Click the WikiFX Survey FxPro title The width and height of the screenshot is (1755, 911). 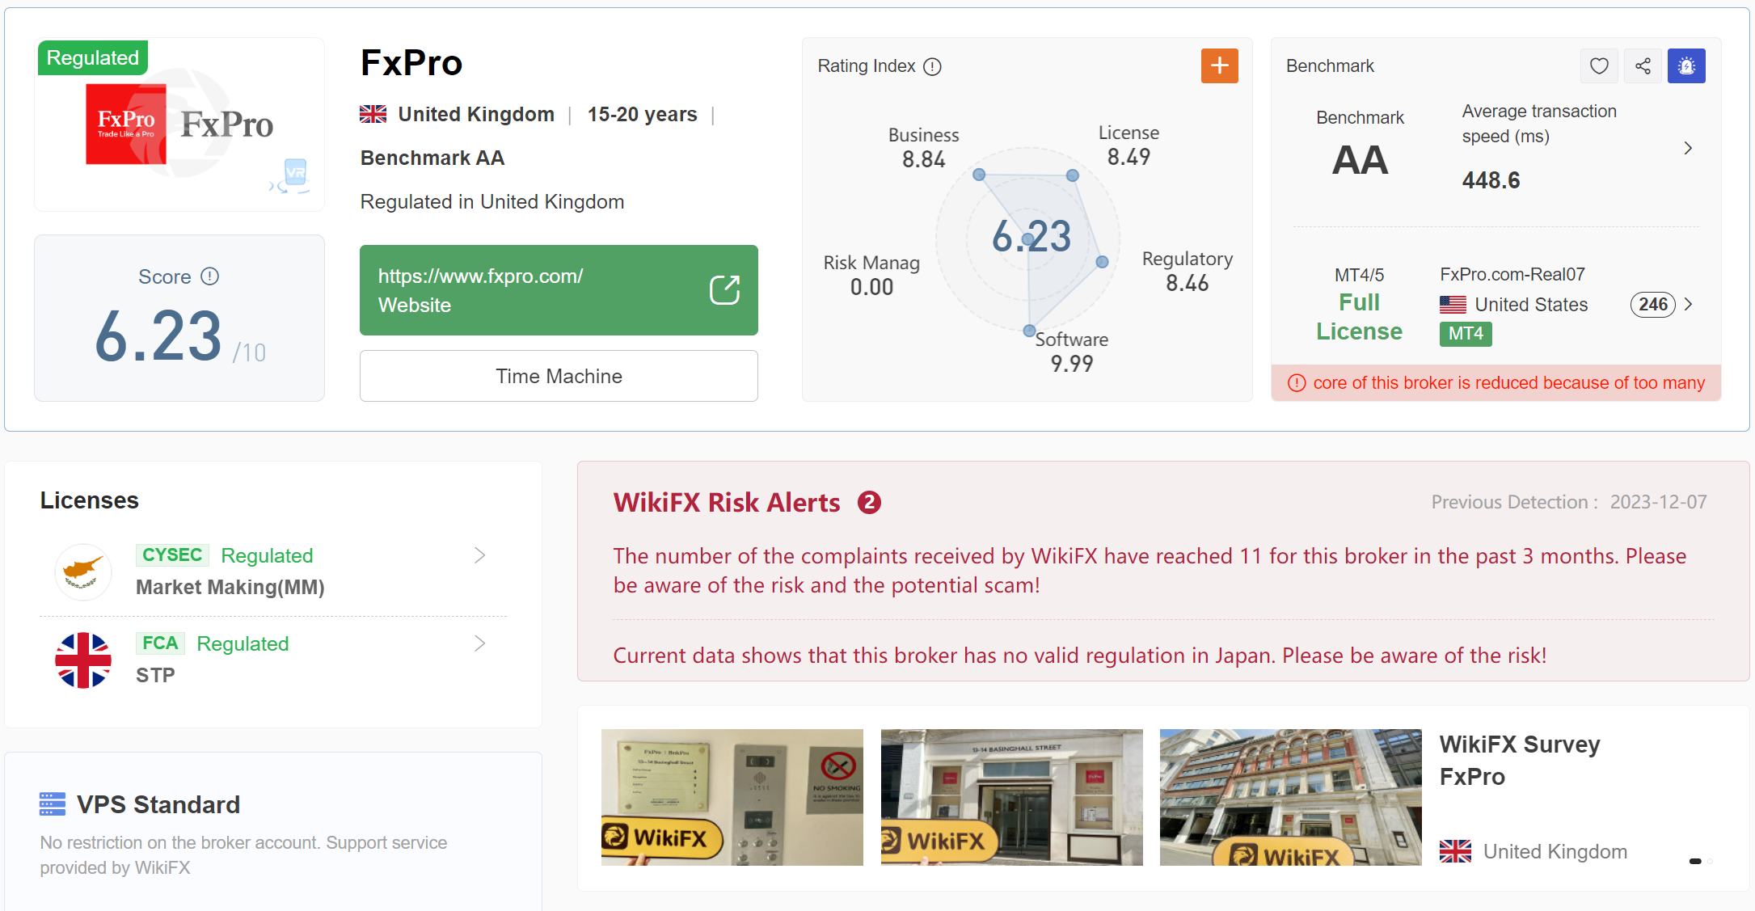(1520, 760)
